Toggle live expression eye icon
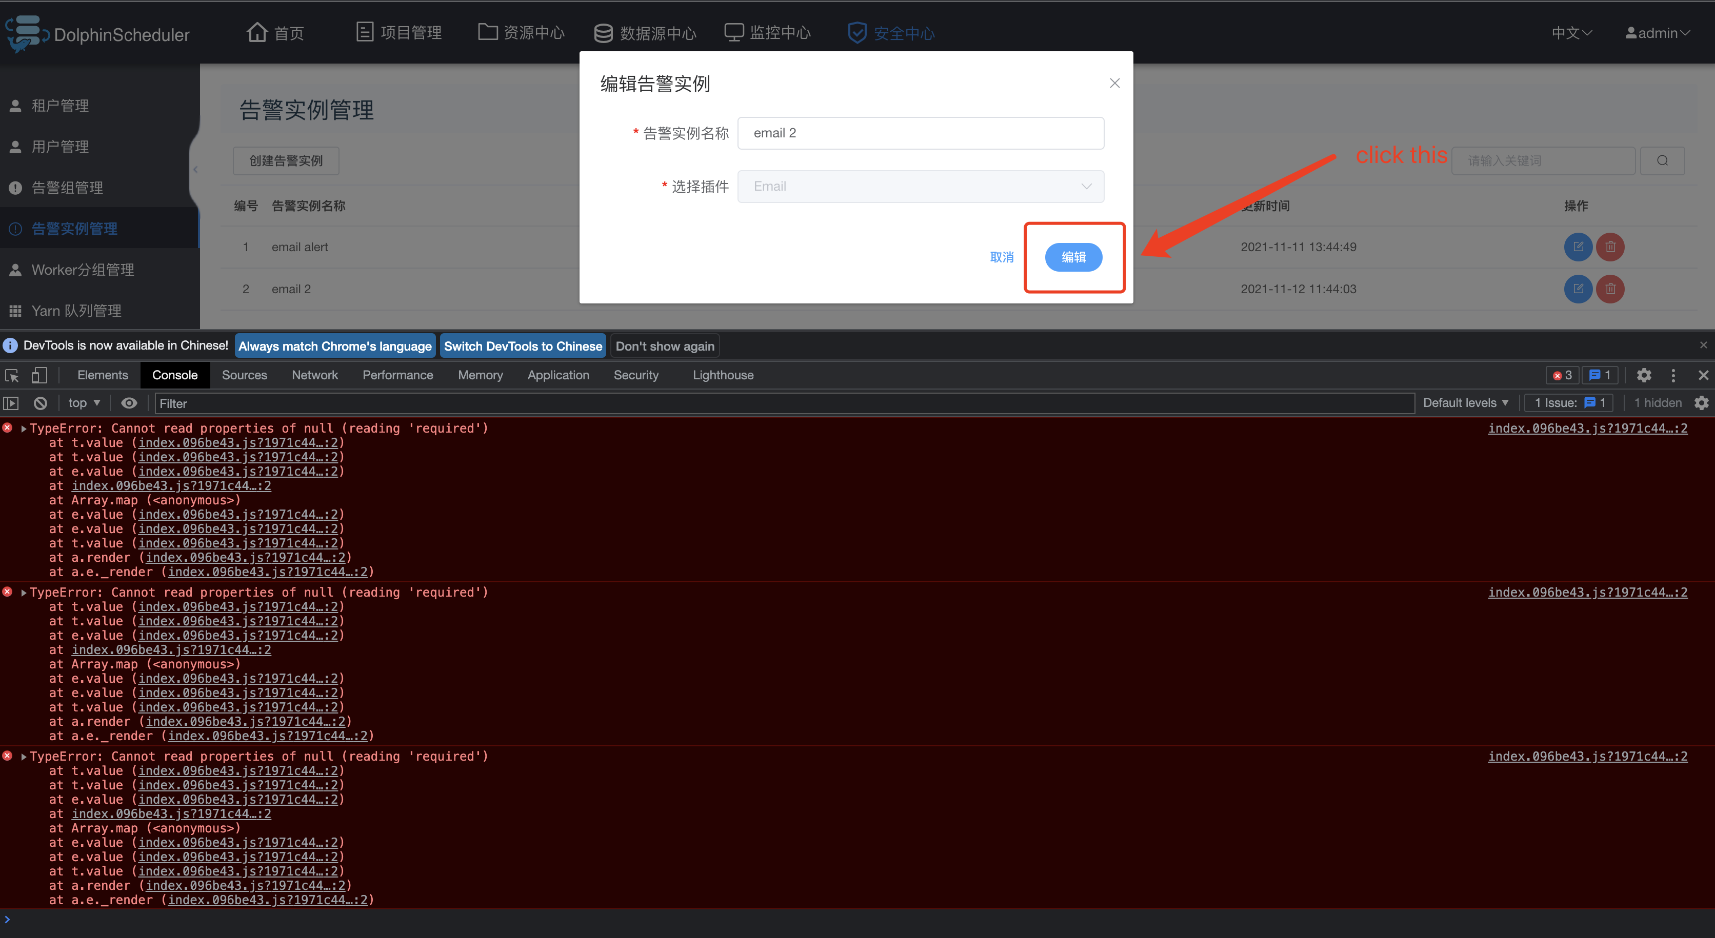Viewport: 1715px width, 938px height. (x=129, y=403)
